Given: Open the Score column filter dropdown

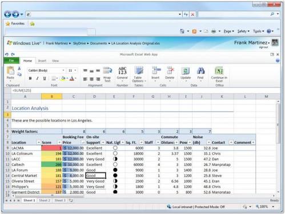Looking at the screenshot, I should pos(59,143).
